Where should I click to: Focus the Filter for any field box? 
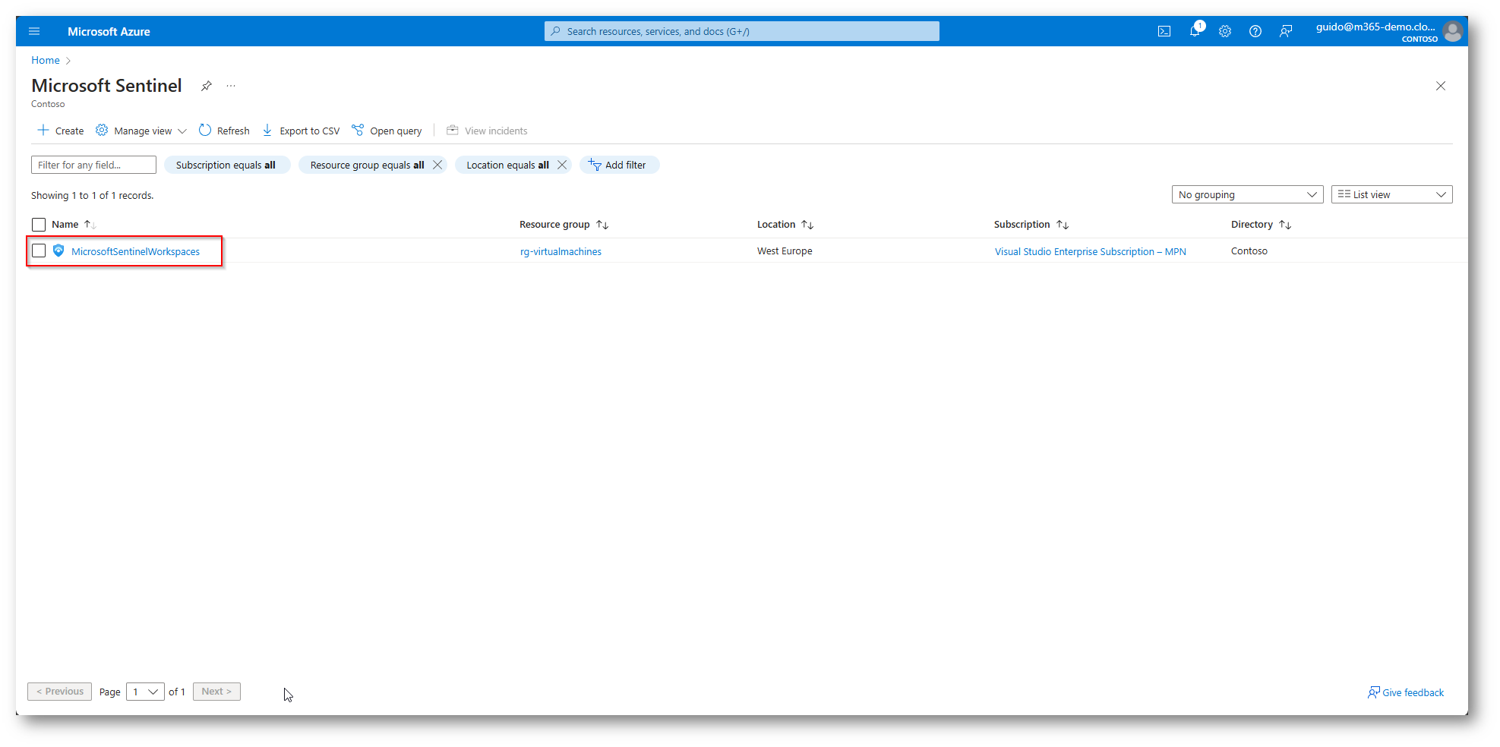pyautogui.click(x=93, y=165)
